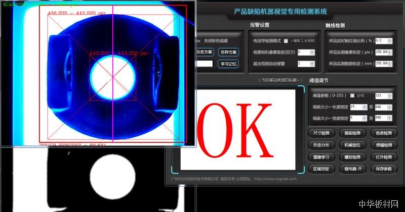
Task: Click the 红外检测 button
Action: coord(384,157)
